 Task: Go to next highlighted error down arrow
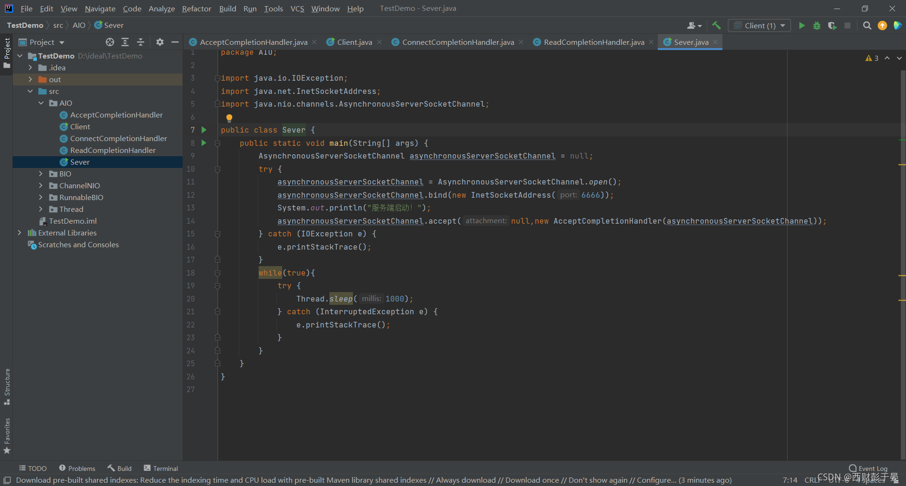point(899,58)
